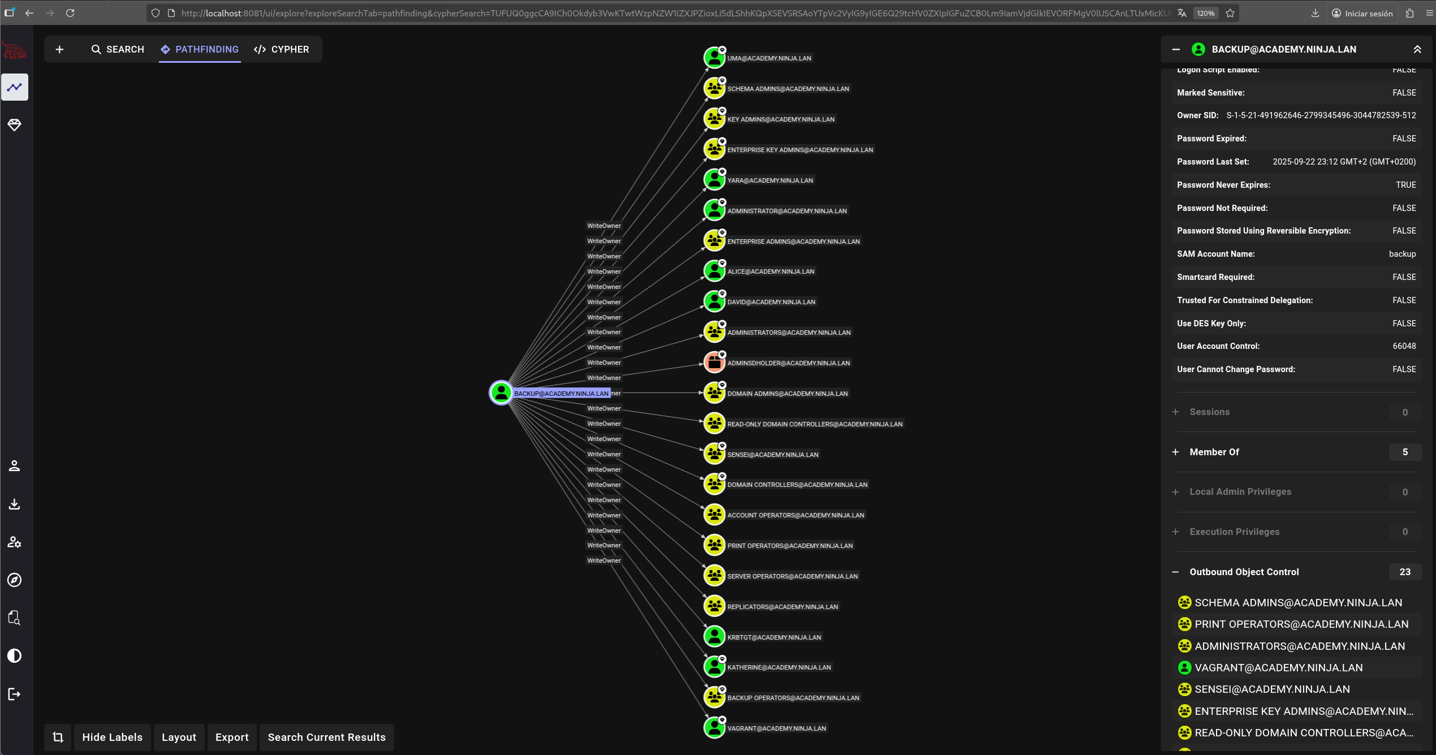1436x755 pixels.
Task: Click the Export button
Action: [232, 737]
